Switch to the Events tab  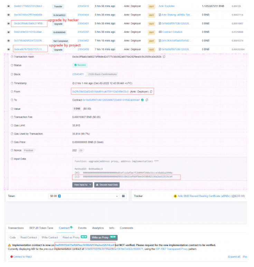pyautogui.click(x=82, y=228)
